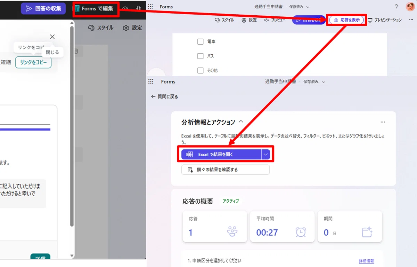Click Forms label in top Forms window

pos(166,7)
